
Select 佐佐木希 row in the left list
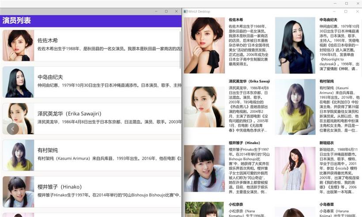pos(92,45)
